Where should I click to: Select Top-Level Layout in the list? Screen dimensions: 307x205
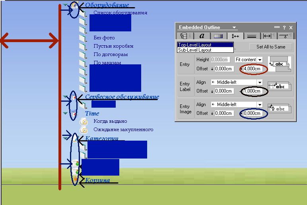[205, 45]
